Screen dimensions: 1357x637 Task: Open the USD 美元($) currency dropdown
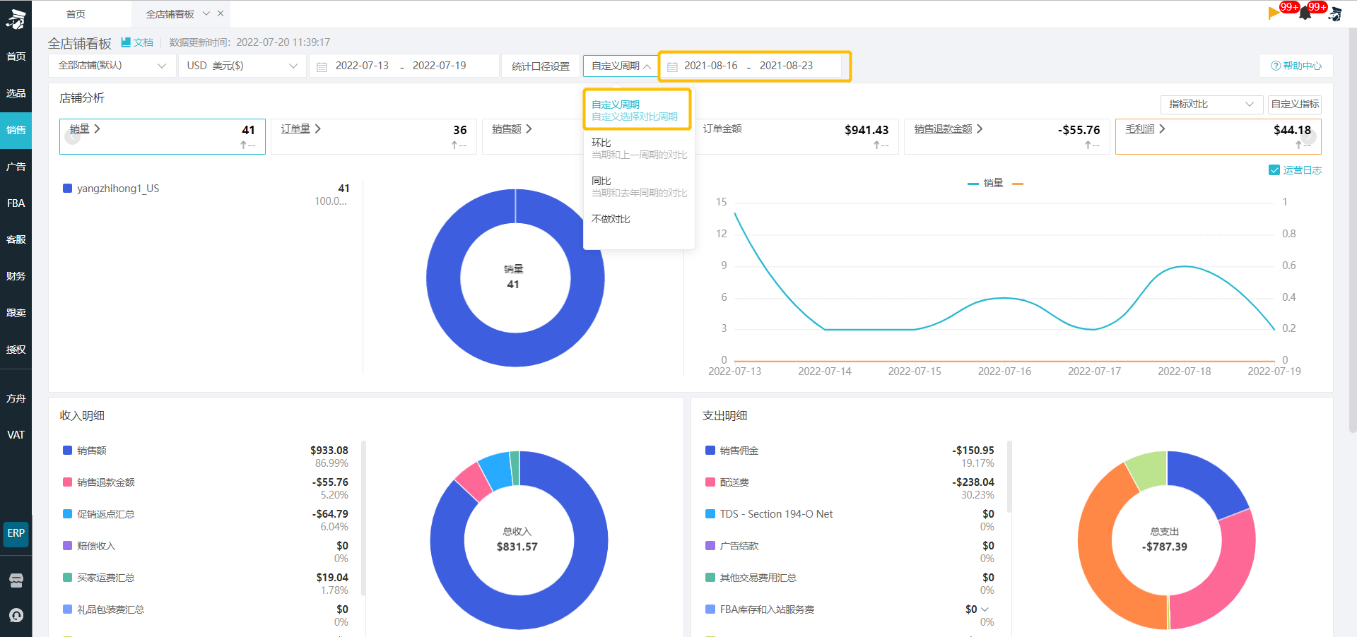(x=242, y=66)
